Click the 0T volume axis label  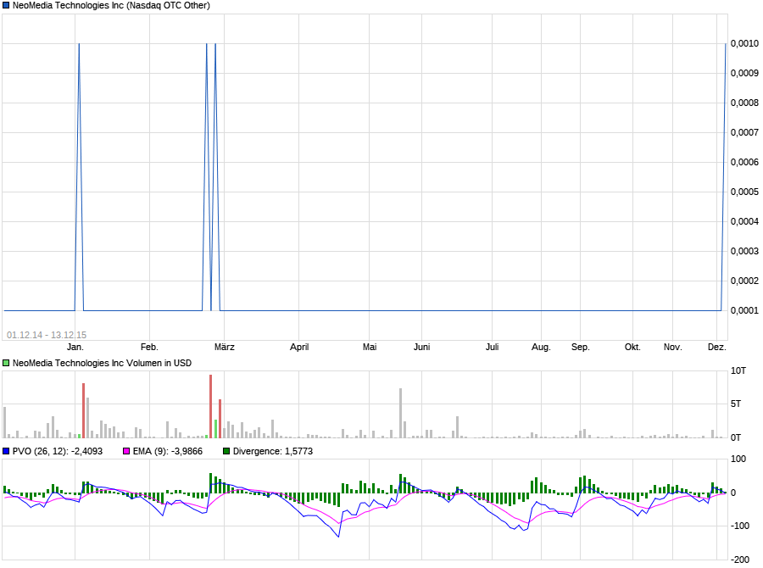[736, 438]
